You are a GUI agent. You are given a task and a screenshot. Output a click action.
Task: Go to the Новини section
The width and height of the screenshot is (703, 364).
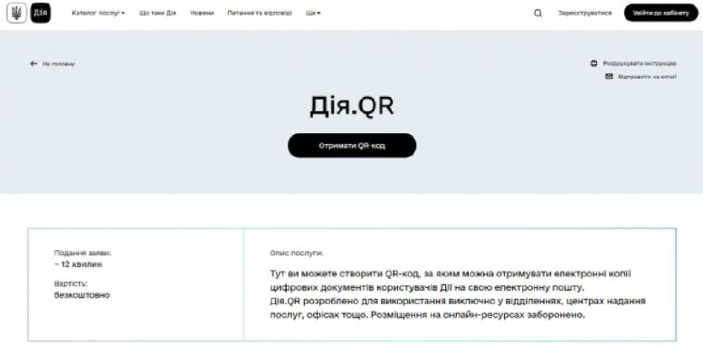(x=202, y=14)
